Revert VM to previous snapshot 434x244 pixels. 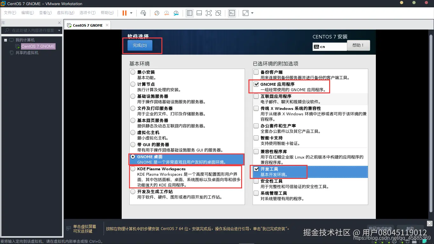[x=166, y=13]
